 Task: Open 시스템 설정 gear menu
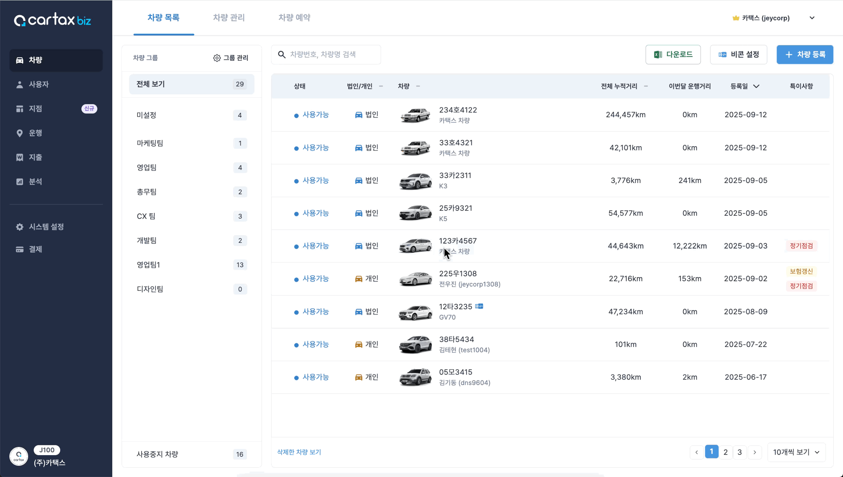pyautogui.click(x=20, y=227)
